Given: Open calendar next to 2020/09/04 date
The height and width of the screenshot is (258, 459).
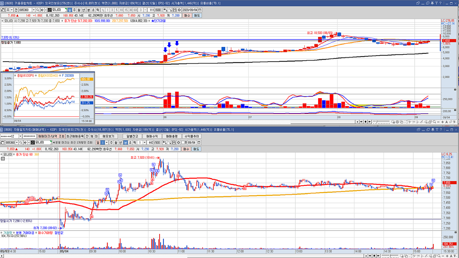Looking at the screenshot, I should 200,10.
